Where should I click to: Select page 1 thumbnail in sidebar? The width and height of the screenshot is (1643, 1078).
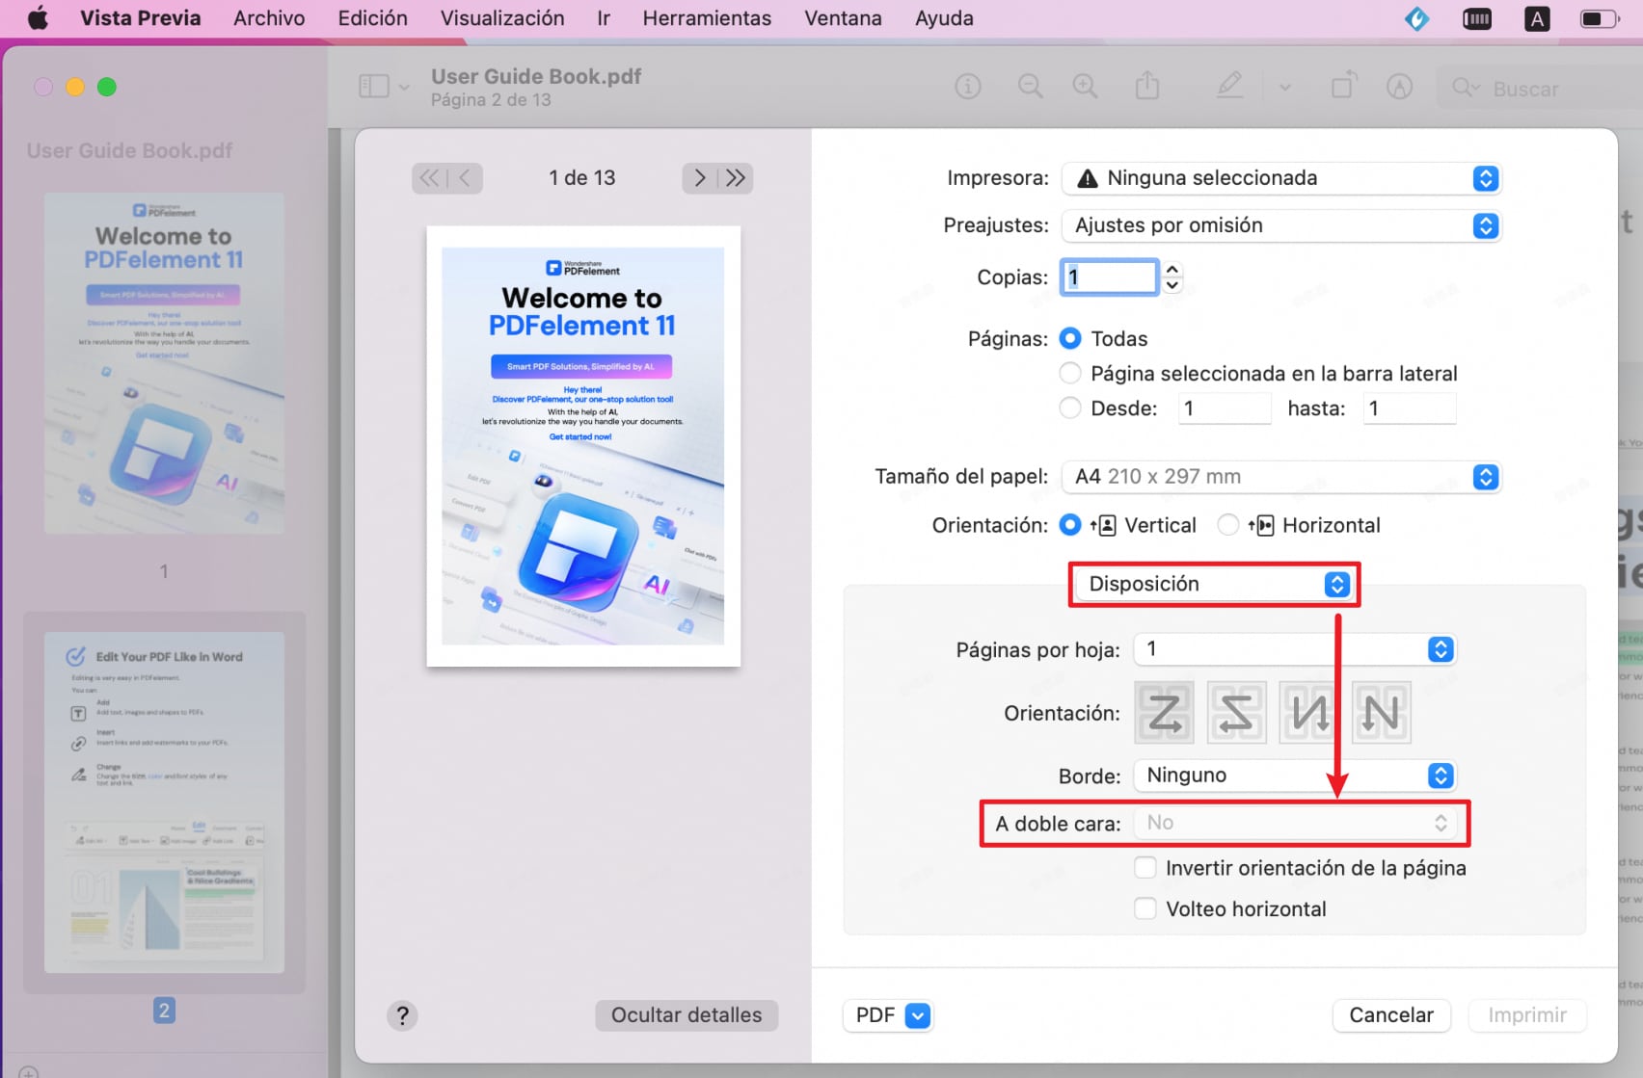pyautogui.click(x=164, y=363)
